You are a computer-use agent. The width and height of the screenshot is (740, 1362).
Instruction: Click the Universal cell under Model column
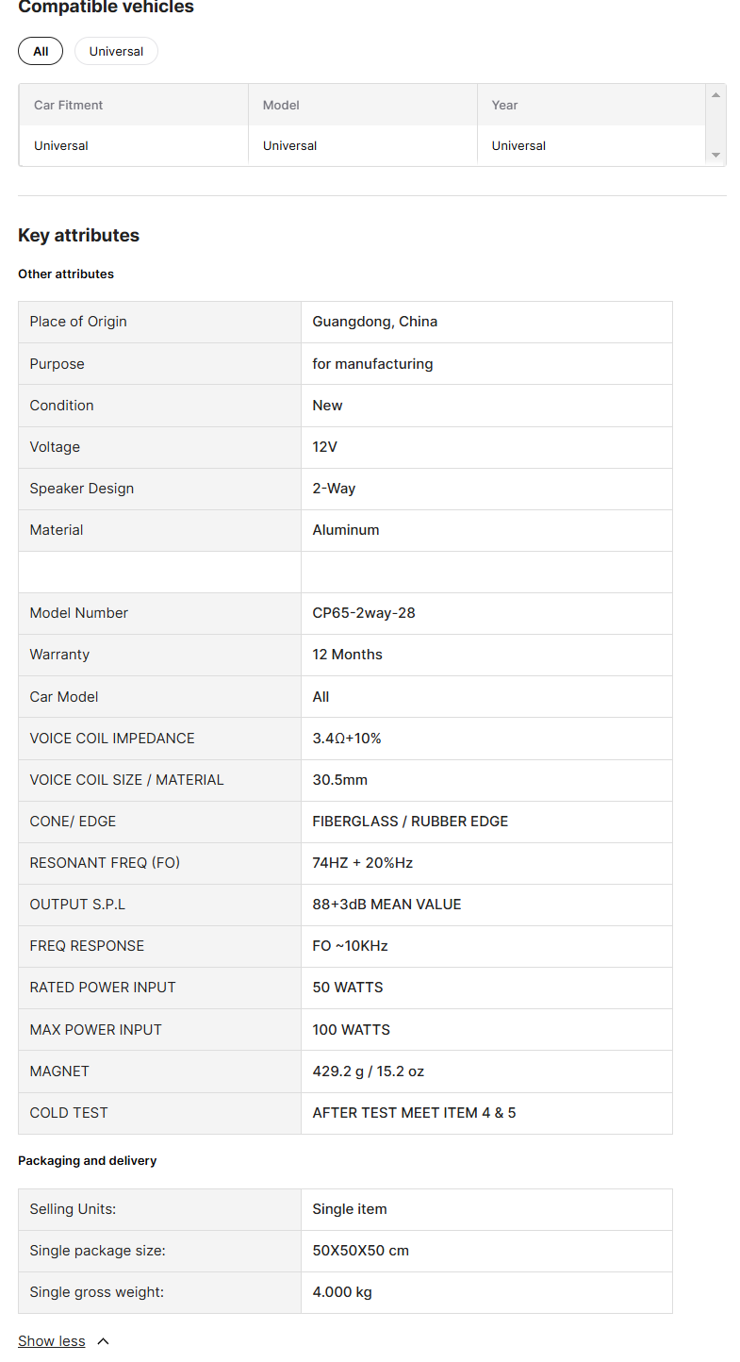[363, 145]
